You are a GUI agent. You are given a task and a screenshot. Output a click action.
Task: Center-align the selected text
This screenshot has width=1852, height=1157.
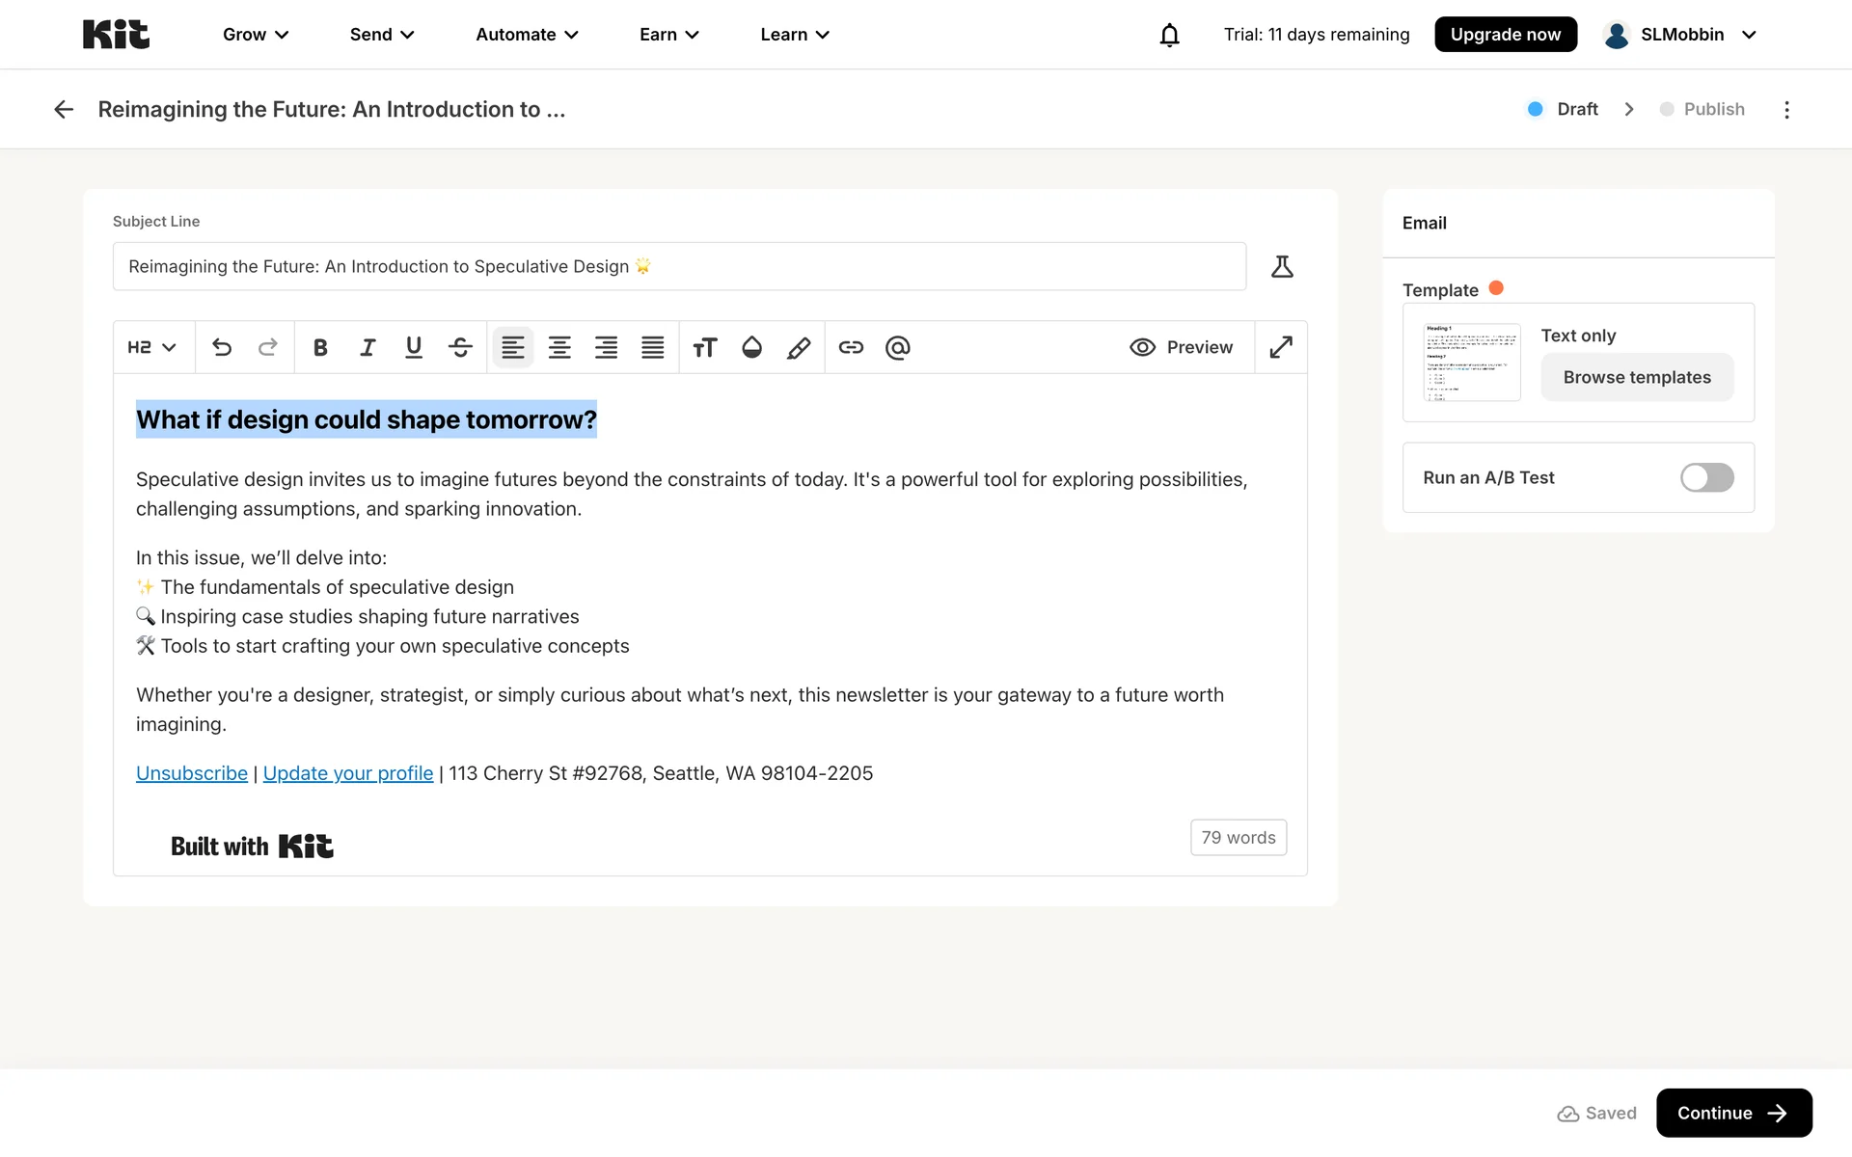click(x=559, y=347)
